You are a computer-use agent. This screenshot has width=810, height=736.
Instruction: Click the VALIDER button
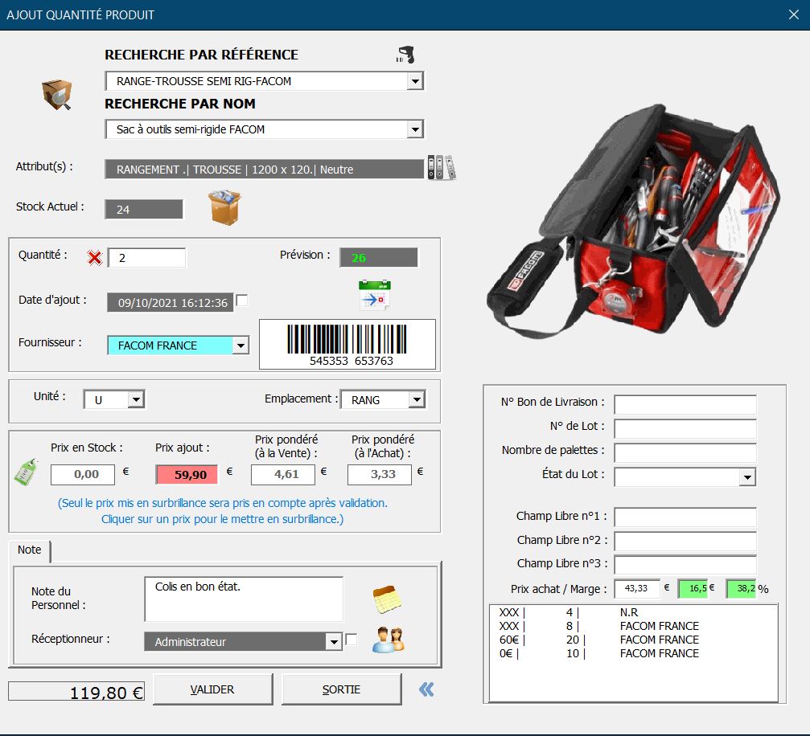tap(212, 689)
